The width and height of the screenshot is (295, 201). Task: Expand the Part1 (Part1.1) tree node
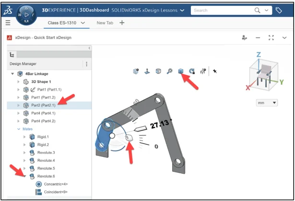pyautogui.click(x=19, y=89)
